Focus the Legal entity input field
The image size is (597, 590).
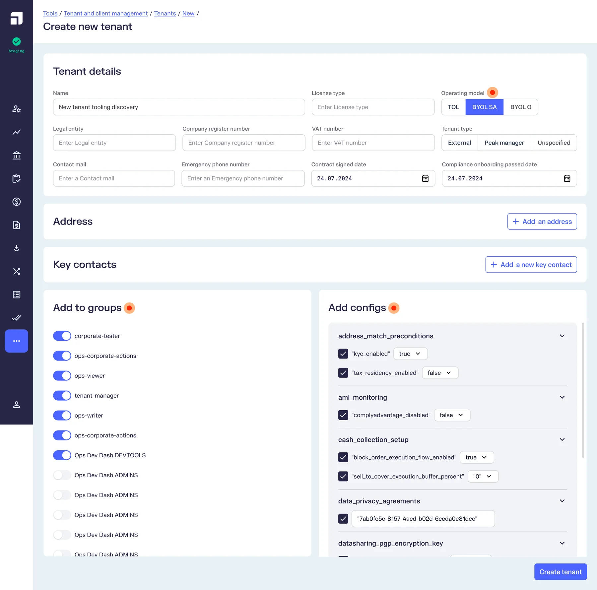click(x=114, y=143)
